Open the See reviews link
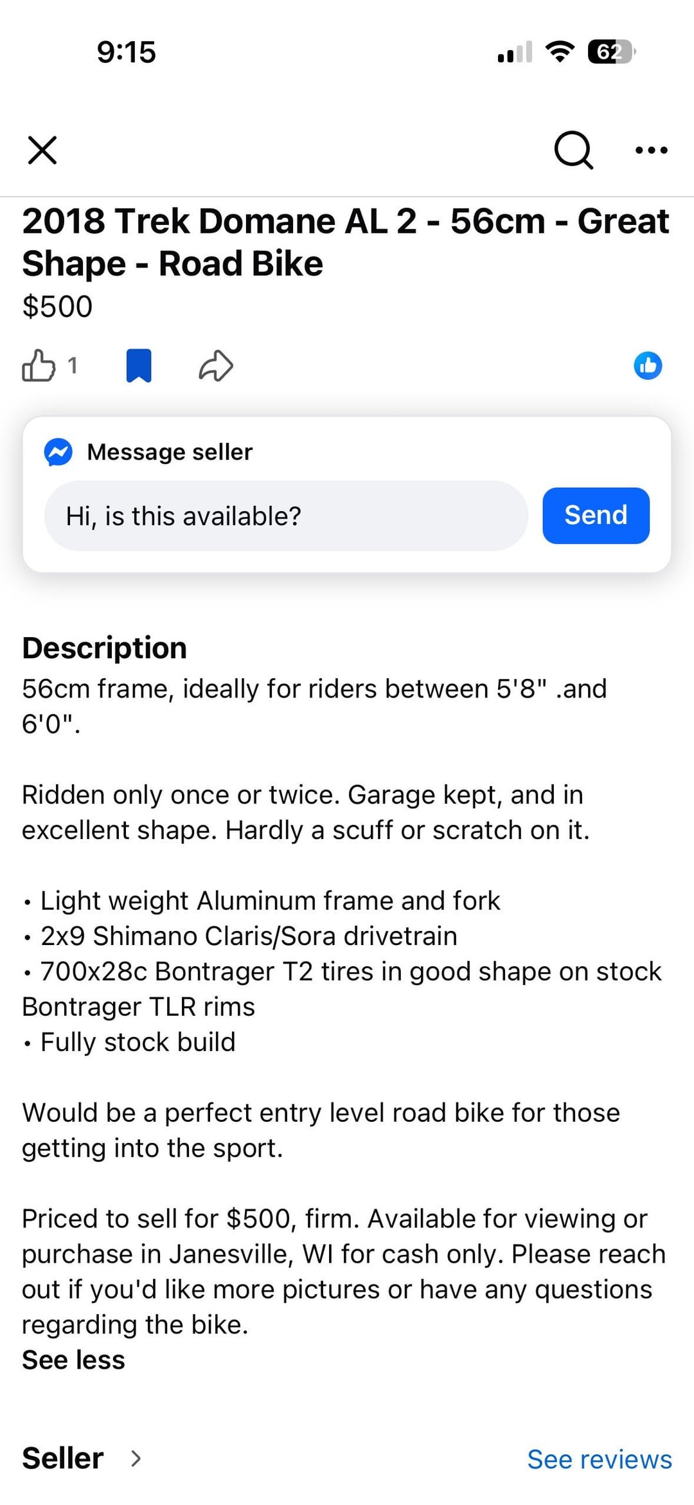Image resolution: width=694 pixels, height=1505 pixels. tap(599, 1459)
